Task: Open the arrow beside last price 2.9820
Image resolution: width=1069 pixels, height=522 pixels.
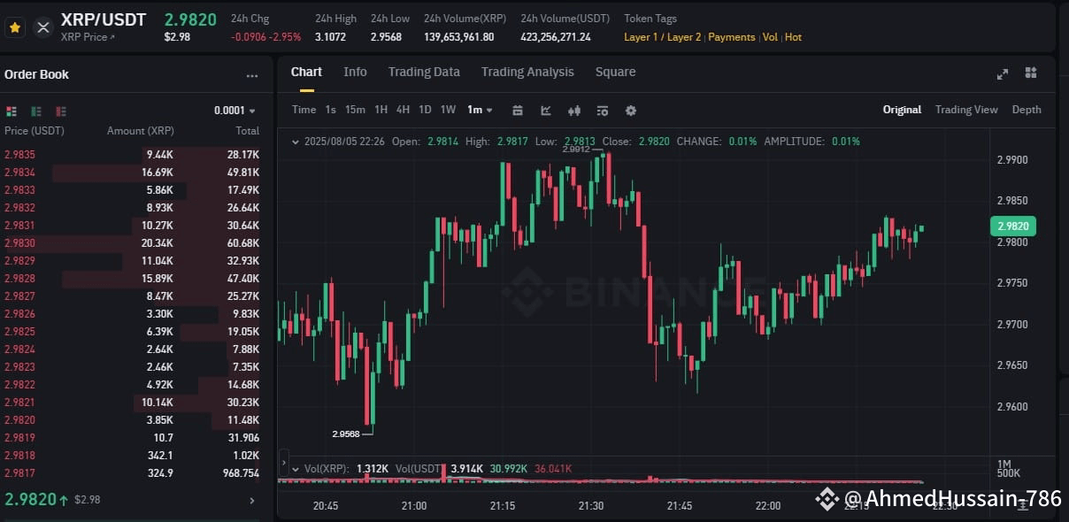Action: pyautogui.click(x=252, y=501)
